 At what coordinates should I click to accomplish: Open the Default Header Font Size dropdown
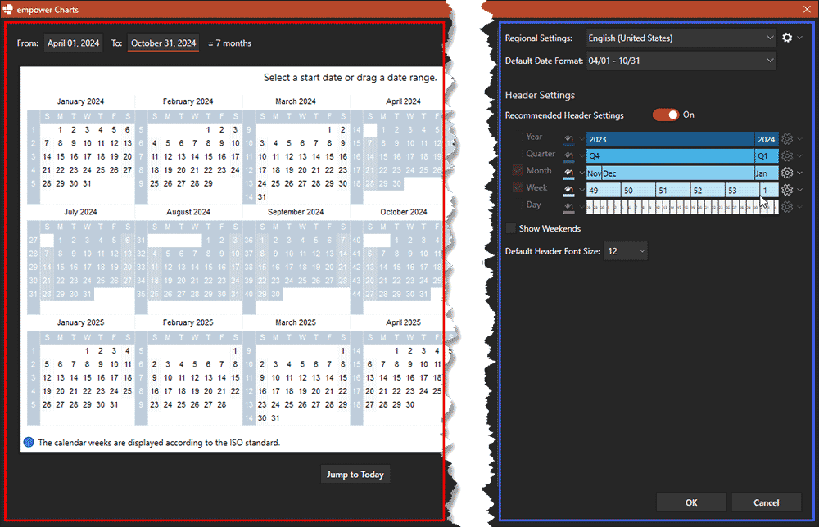click(625, 251)
